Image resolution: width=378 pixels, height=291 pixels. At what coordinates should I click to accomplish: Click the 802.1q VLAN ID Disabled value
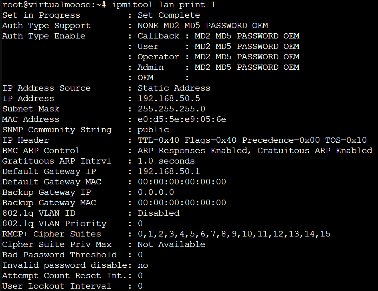click(x=158, y=213)
